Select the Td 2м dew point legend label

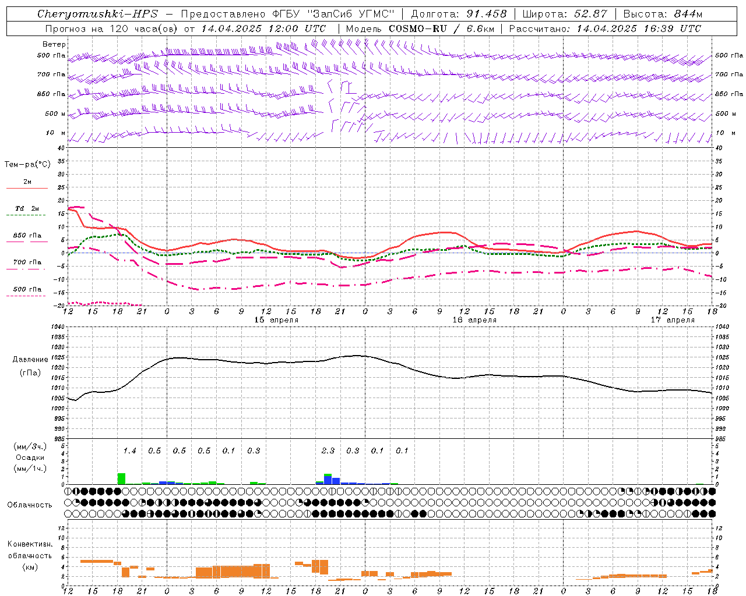[x=27, y=208]
